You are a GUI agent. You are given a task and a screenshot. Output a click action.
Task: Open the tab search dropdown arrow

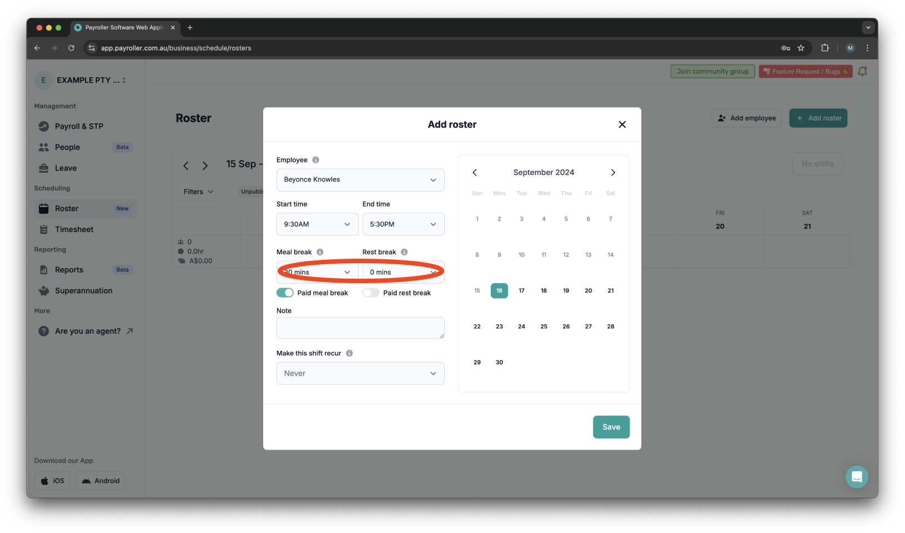pyautogui.click(x=868, y=27)
